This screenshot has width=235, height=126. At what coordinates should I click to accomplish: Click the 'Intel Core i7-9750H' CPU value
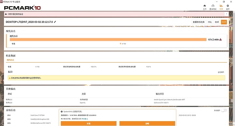point(38,115)
